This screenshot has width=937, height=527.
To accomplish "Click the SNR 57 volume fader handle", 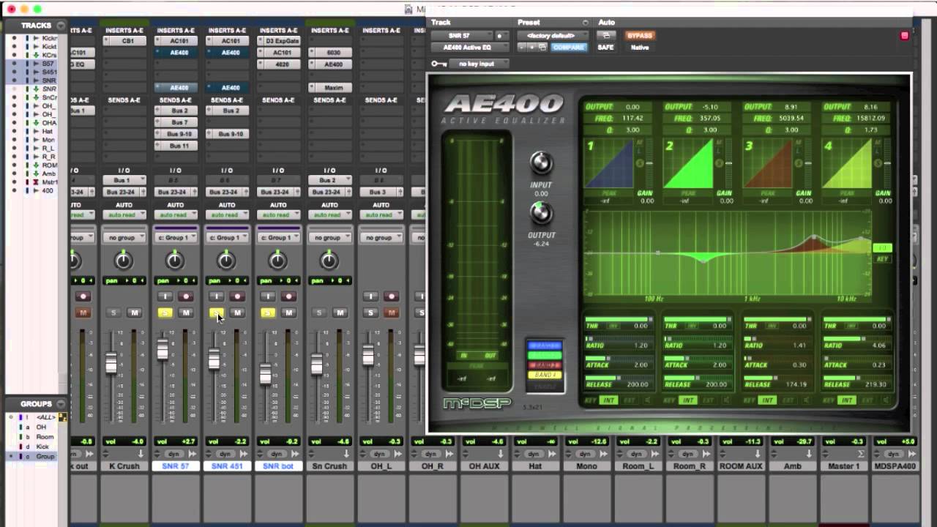I will tap(163, 351).
